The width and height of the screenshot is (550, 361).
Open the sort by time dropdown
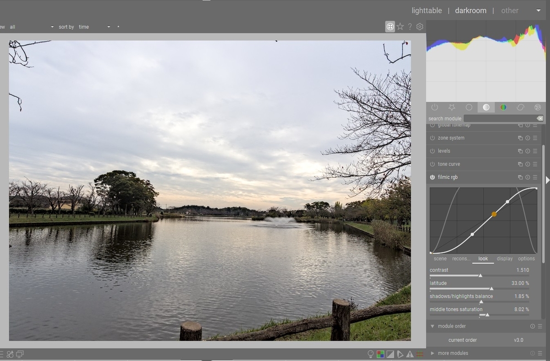(x=94, y=27)
